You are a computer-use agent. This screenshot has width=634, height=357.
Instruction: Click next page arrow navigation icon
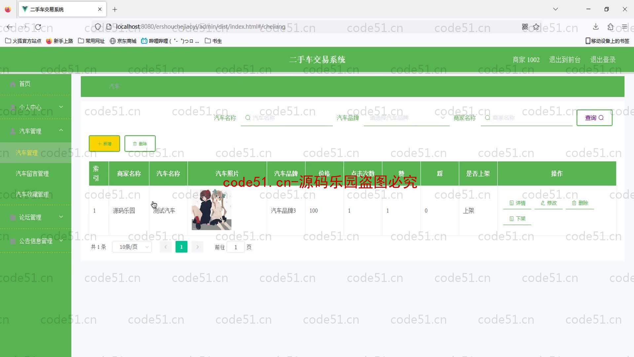click(x=198, y=247)
